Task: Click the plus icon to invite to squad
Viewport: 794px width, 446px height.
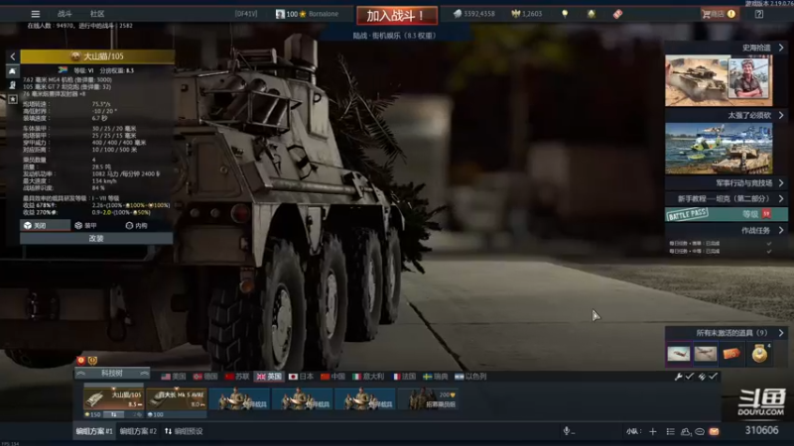Action: coord(653,431)
